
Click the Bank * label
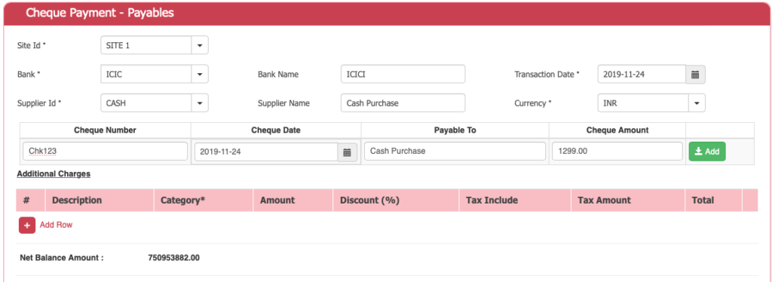tap(29, 75)
